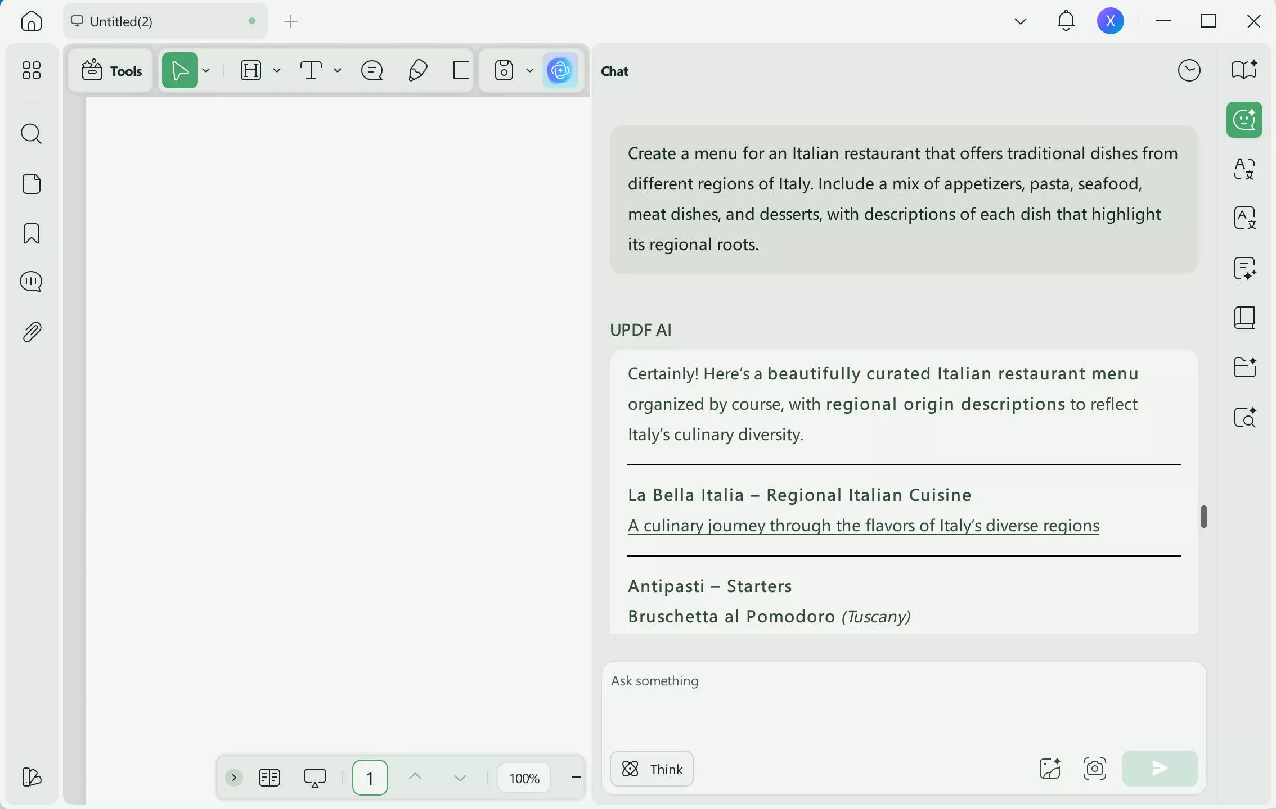This screenshot has height=809, width=1276.
Task: Open the bookmarks panel
Action: pos(31,233)
